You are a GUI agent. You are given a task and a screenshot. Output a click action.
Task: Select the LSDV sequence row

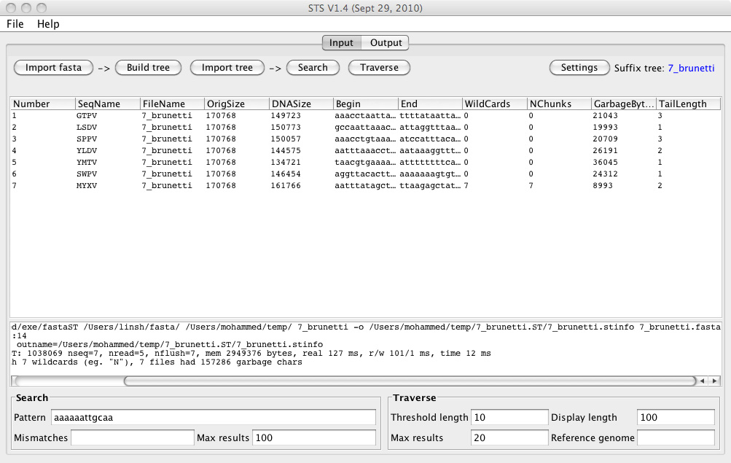click(x=366, y=128)
